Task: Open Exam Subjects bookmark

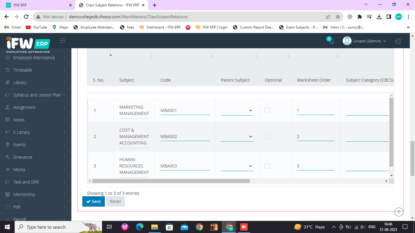Action: pyautogui.click(x=299, y=27)
